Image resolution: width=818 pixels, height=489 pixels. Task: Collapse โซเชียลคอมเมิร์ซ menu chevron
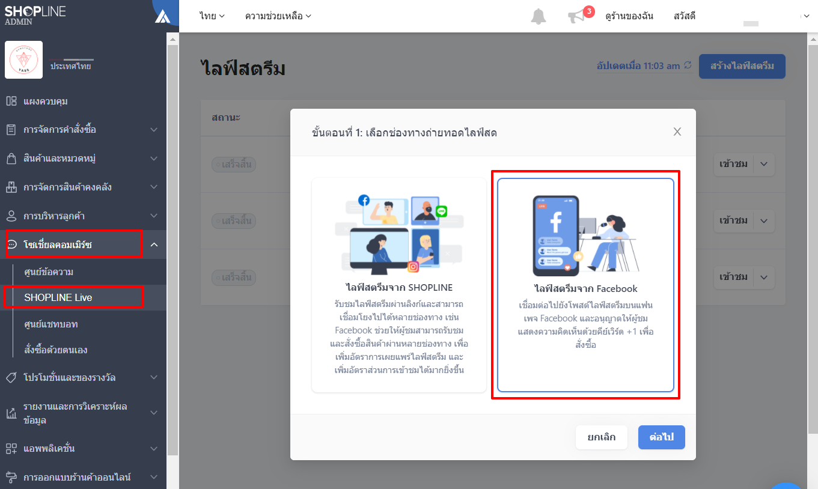[x=154, y=244]
